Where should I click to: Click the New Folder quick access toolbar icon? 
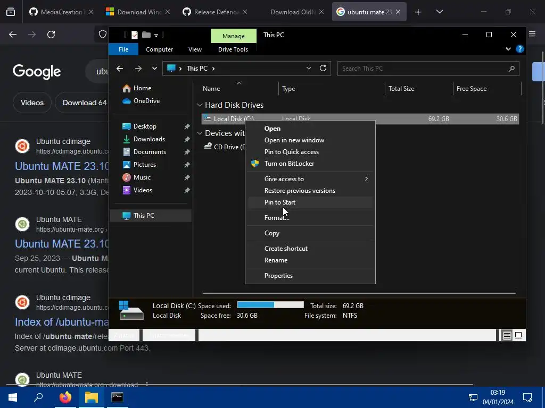click(x=146, y=35)
